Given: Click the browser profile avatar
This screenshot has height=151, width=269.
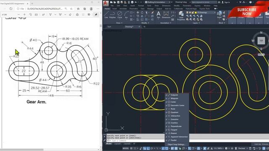Looking at the screenshot, I should click(x=91, y=8).
